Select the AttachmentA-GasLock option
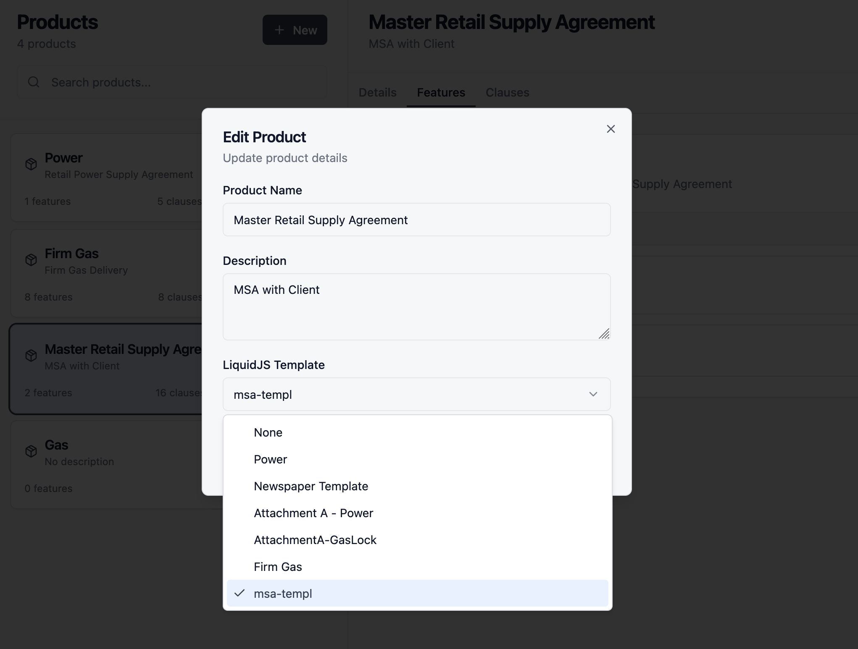The width and height of the screenshot is (858, 649). [315, 540]
